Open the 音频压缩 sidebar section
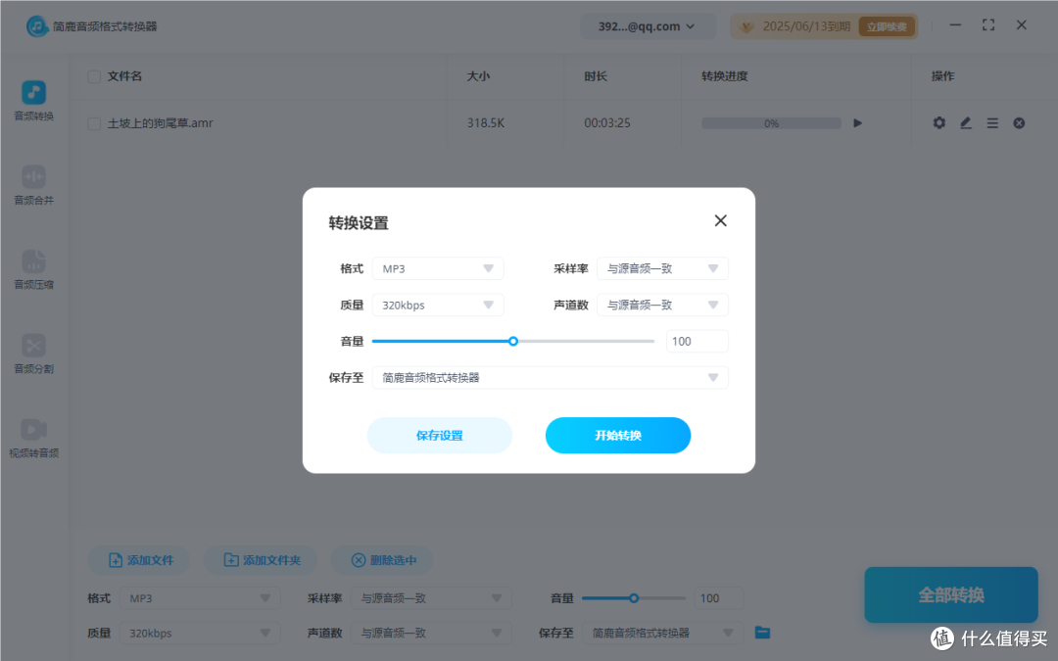This screenshot has width=1058, height=661. tap(33, 270)
